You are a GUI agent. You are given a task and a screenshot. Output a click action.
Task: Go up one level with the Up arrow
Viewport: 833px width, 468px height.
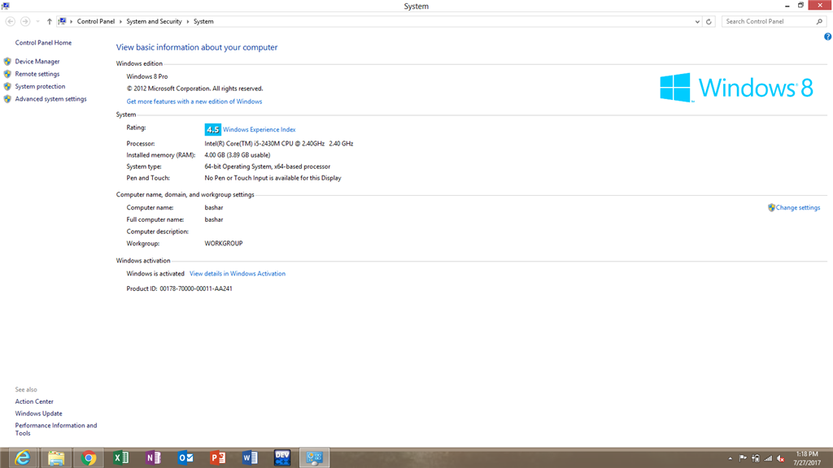50,21
